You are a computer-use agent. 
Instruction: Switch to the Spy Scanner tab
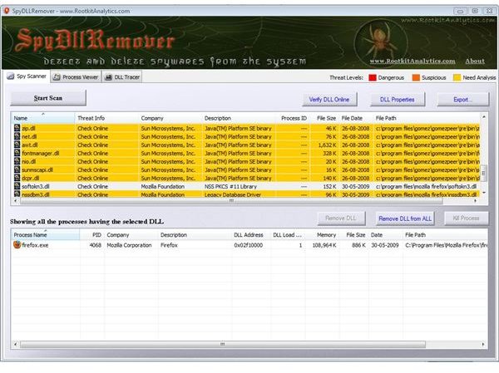click(x=27, y=76)
